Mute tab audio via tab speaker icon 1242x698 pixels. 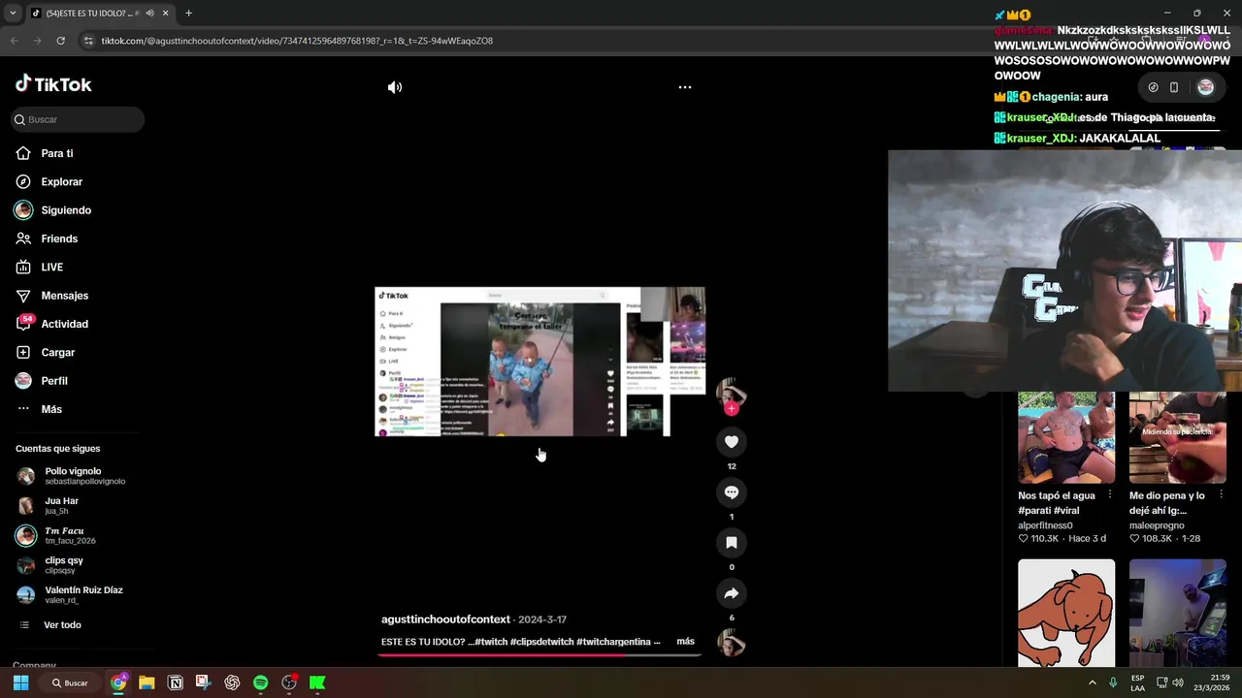click(149, 14)
